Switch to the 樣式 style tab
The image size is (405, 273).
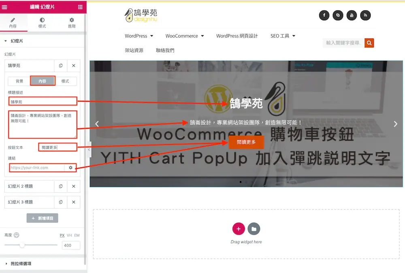[x=42, y=23]
